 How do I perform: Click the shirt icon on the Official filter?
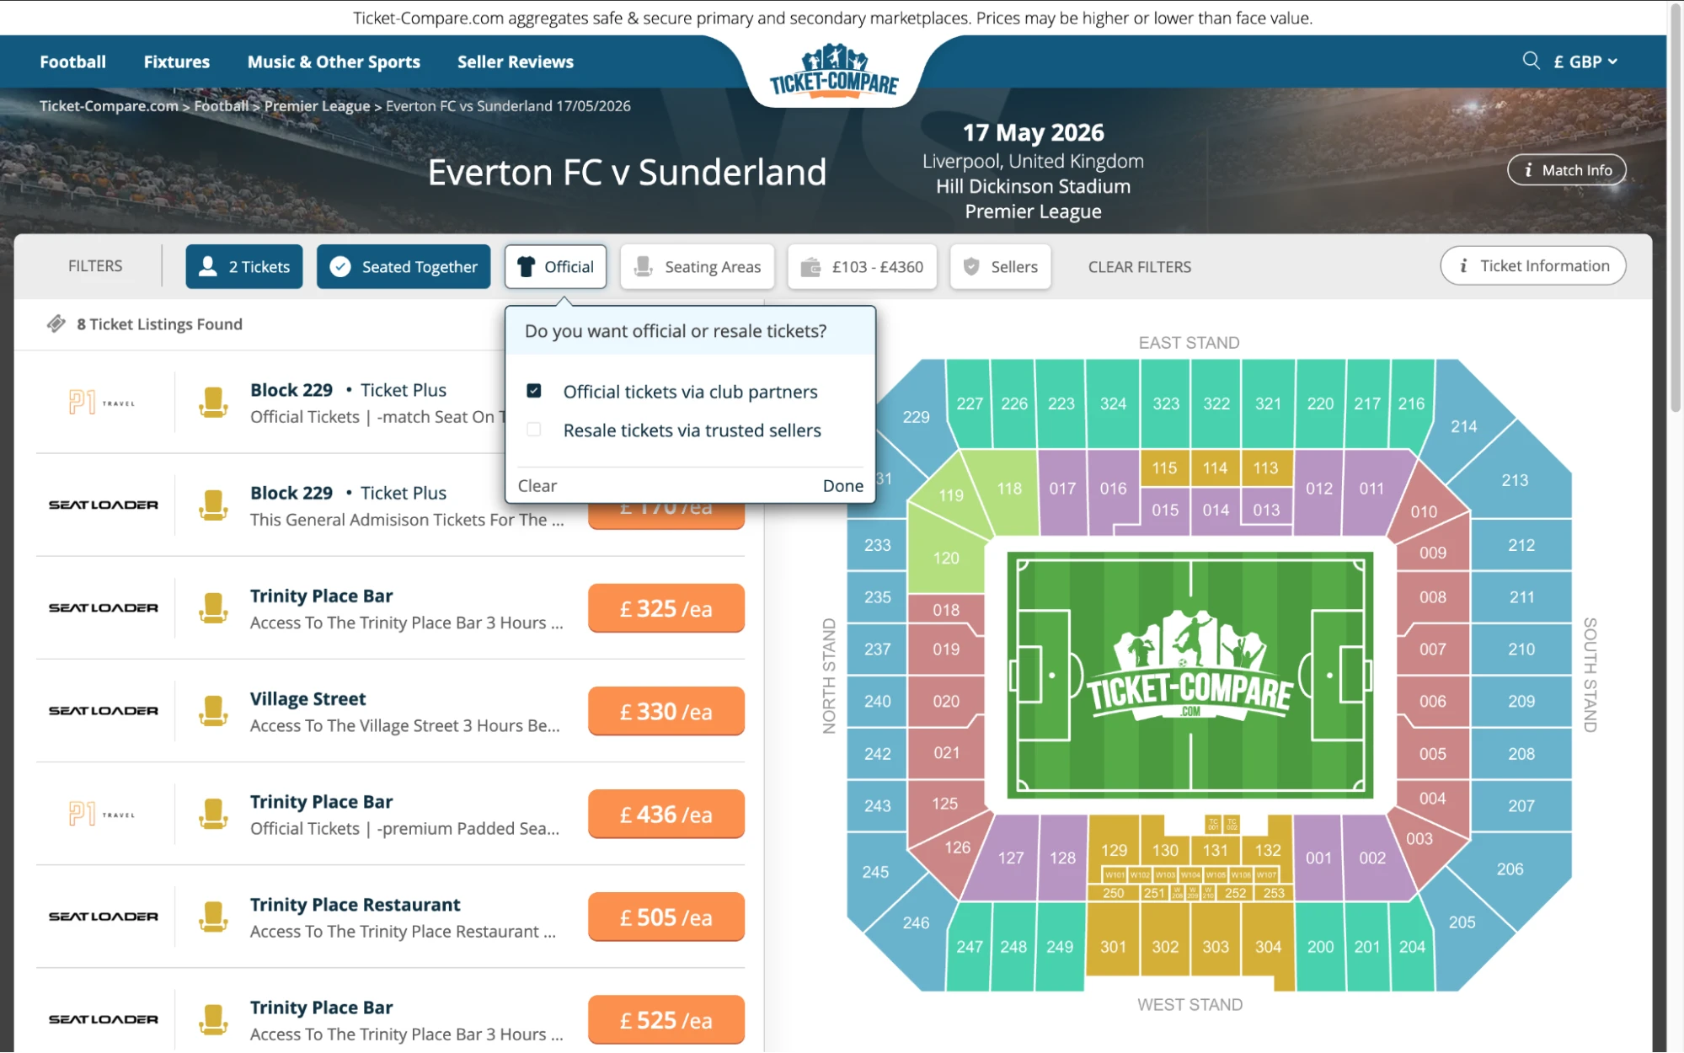[x=527, y=266]
